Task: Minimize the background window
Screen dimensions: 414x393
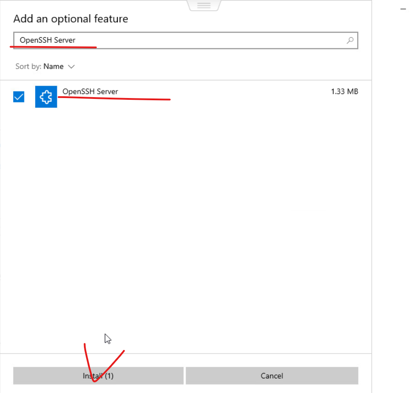Action: [x=403, y=9]
